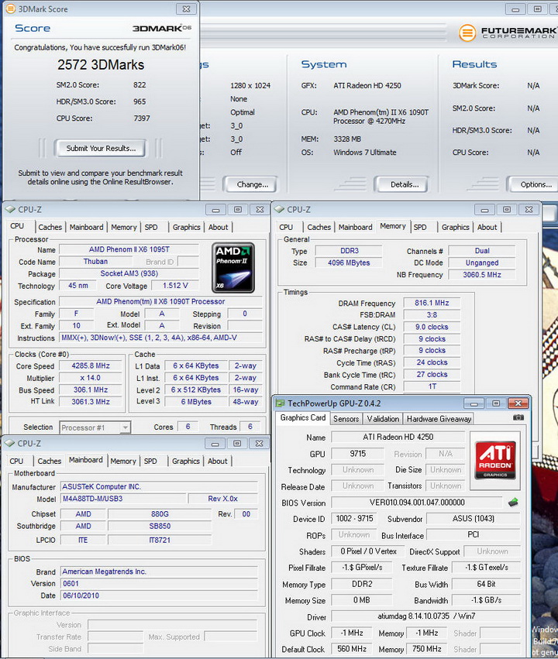This screenshot has height=659, width=558.
Task: Click the AMD Phenom II processor logo
Action: point(233,268)
